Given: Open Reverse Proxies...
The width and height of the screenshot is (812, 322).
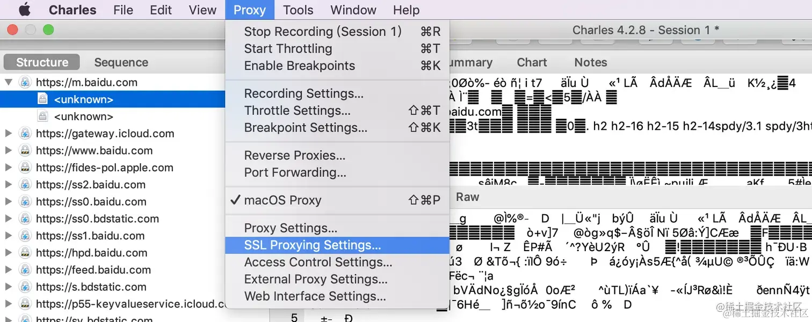Looking at the screenshot, I should coord(337,156).
